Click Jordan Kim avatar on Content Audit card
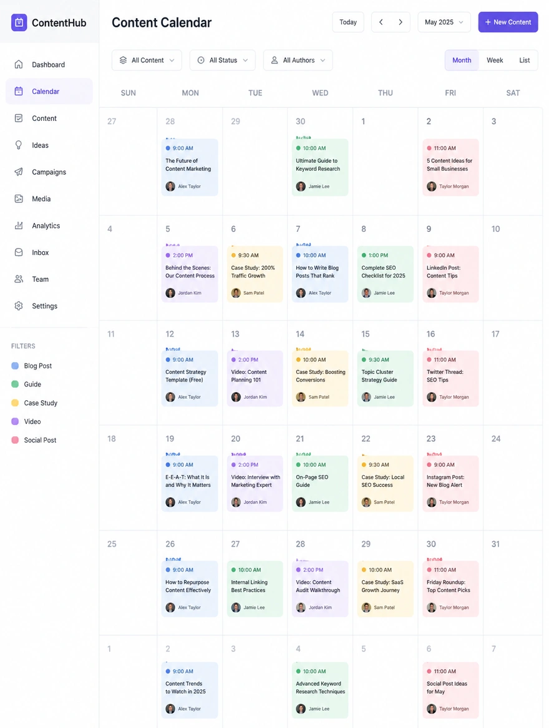The image size is (549, 728). point(301,607)
